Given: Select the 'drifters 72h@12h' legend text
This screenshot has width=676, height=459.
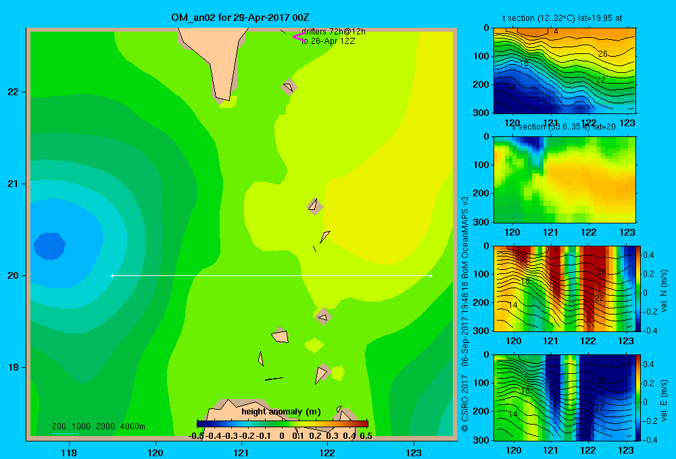Looking at the screenshot, I should [333, 32].
